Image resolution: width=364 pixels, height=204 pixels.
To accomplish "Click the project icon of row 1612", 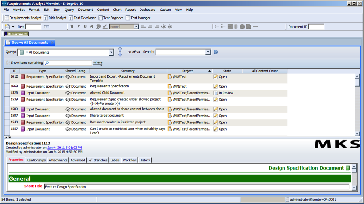I will (x=169, y=77).
